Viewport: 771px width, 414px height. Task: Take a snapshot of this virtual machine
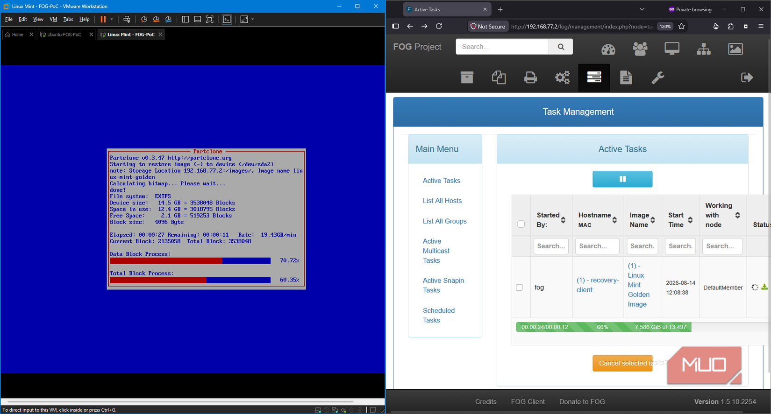144,19
